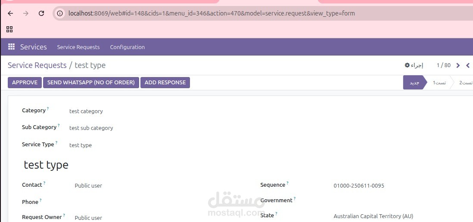This screenshot has width=473, height=222.
Task: Click the 1 / 80 pager counter
Action: tap(443, 65)
